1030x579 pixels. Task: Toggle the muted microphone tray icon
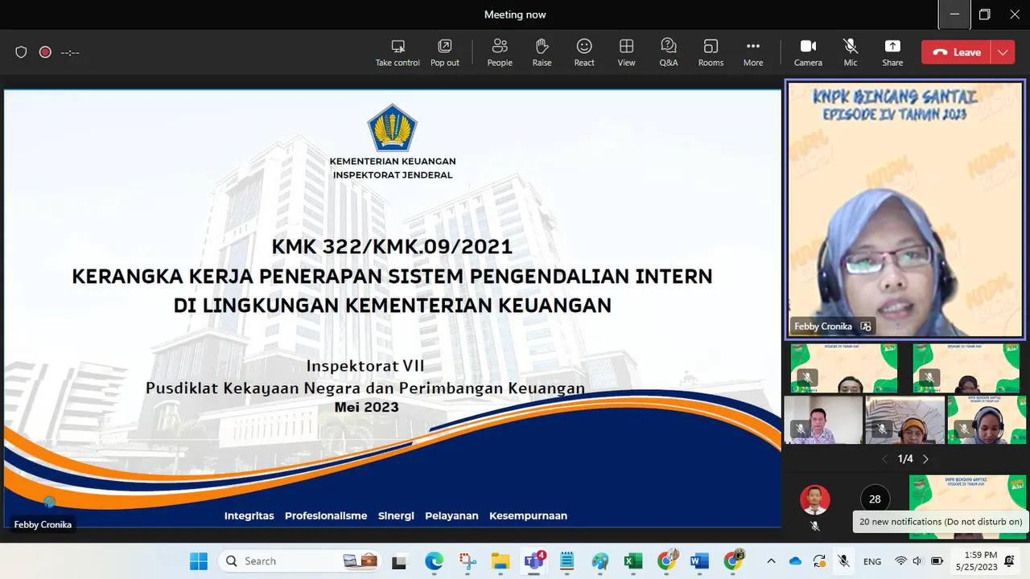(x=843, y=561)
